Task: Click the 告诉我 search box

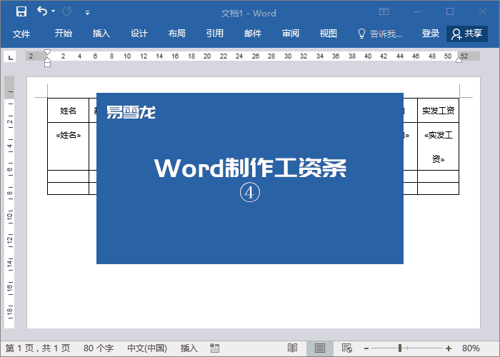Action: tap(386, 34)
